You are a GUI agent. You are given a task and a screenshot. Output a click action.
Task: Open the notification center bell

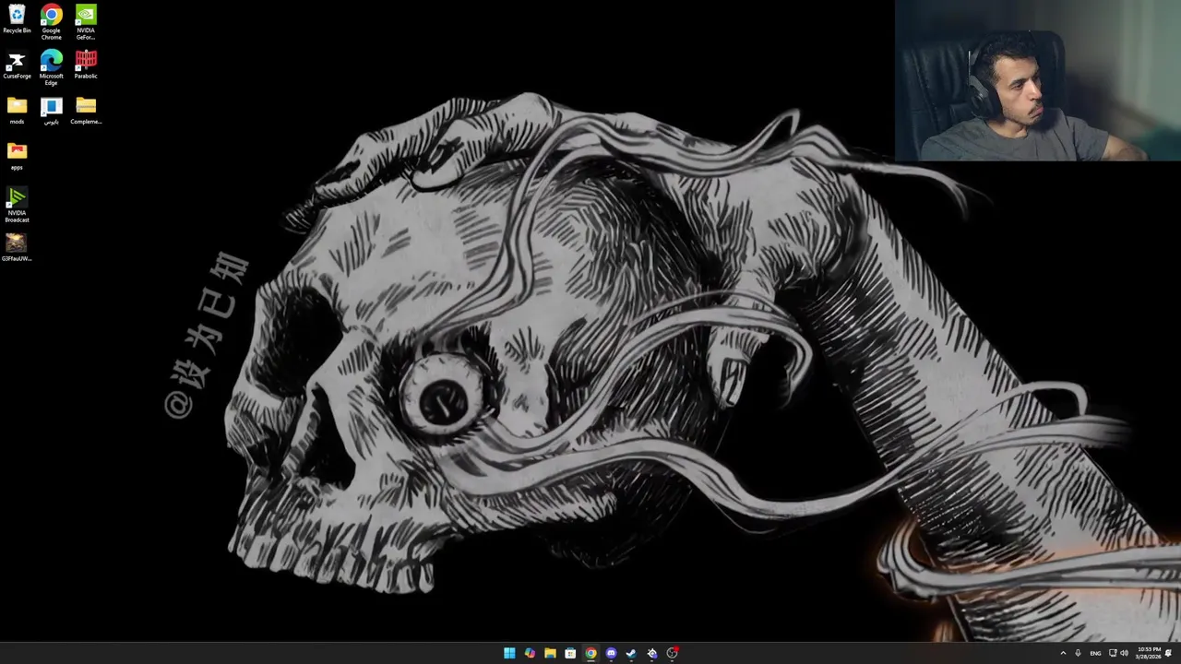[1169, 653]
